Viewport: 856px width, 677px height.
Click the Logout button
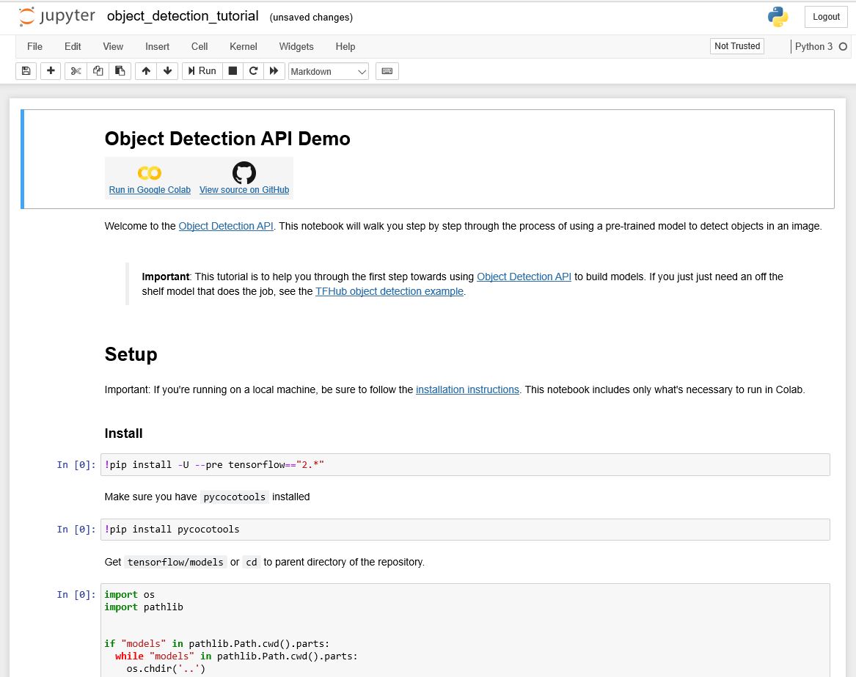point(826,17)
